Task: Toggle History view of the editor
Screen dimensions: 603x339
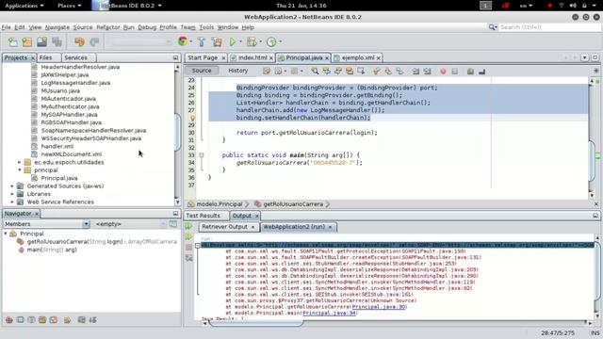Action: [x=238, y=71]
